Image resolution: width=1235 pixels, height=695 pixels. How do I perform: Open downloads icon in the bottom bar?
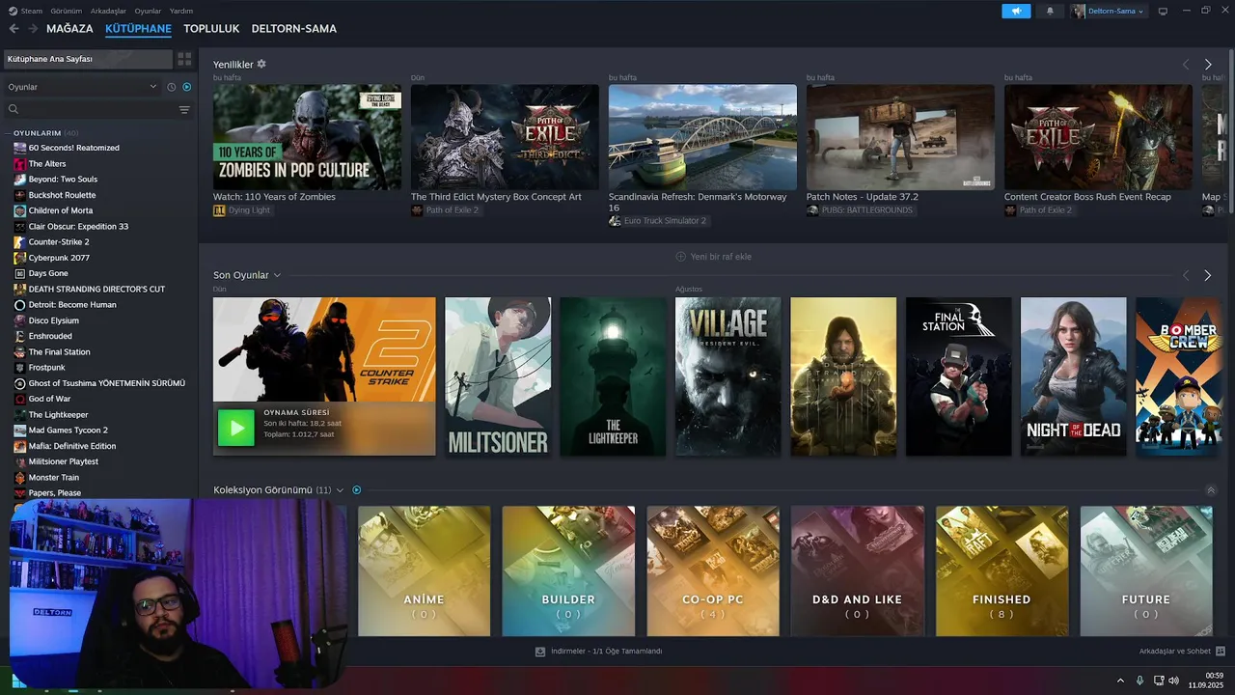point(540,652)
